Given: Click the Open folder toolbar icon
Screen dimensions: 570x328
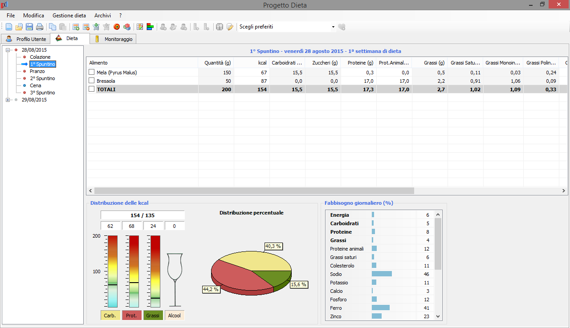Looking at the screenshot, I should (19, 27).
